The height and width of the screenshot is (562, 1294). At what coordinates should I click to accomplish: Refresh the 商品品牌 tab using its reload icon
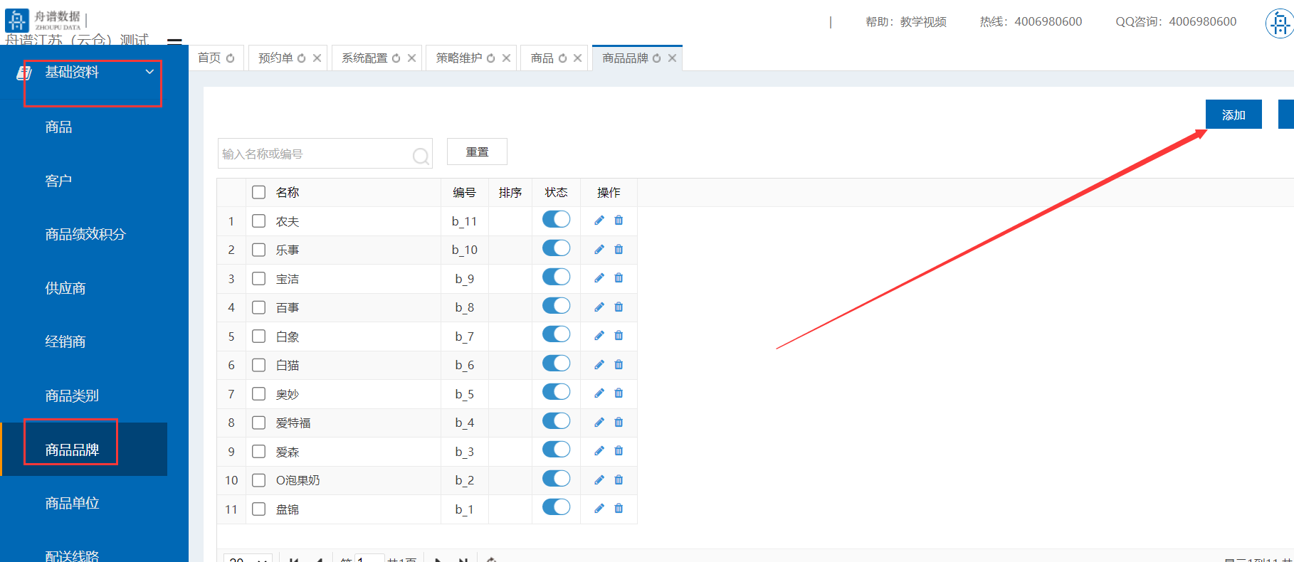tap(657, 58)
